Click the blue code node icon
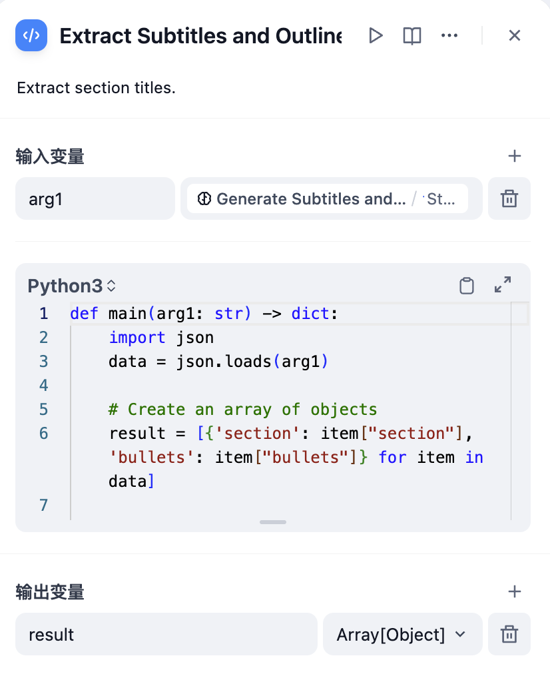The width and height of the screenshot is (550, 674). 31,35
